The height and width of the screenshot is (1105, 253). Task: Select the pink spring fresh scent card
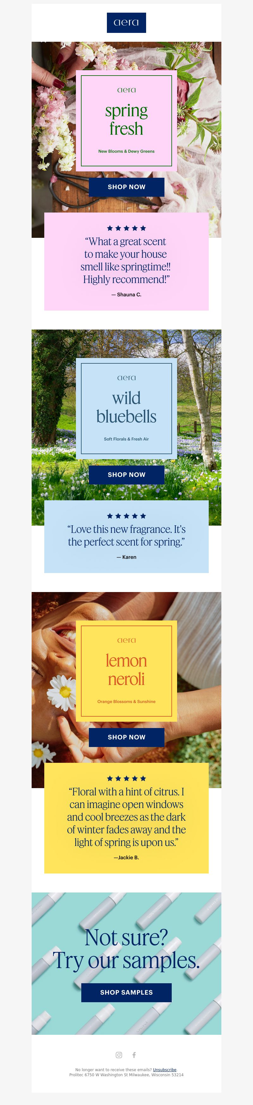[126, 121]
